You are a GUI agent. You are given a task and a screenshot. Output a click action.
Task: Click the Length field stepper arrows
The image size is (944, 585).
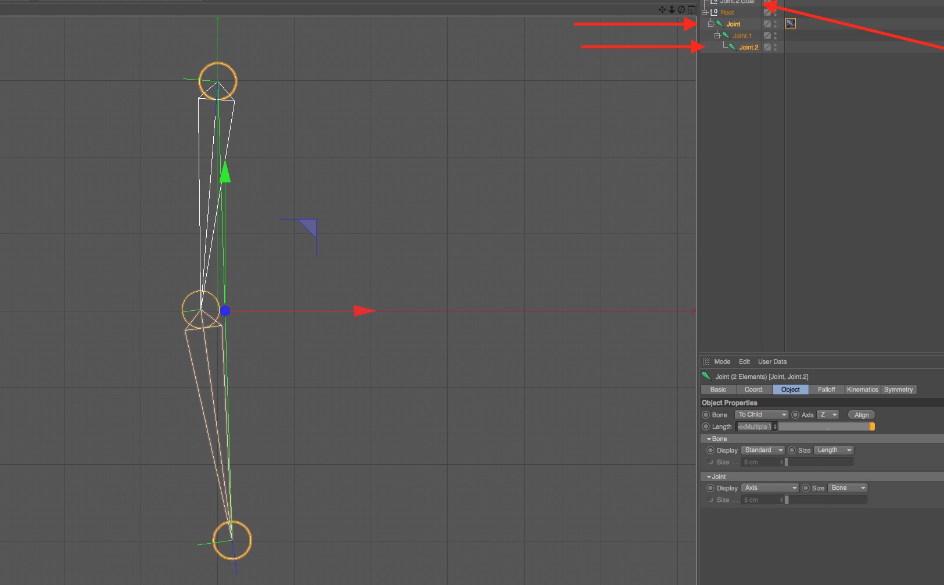pos(775,426)
